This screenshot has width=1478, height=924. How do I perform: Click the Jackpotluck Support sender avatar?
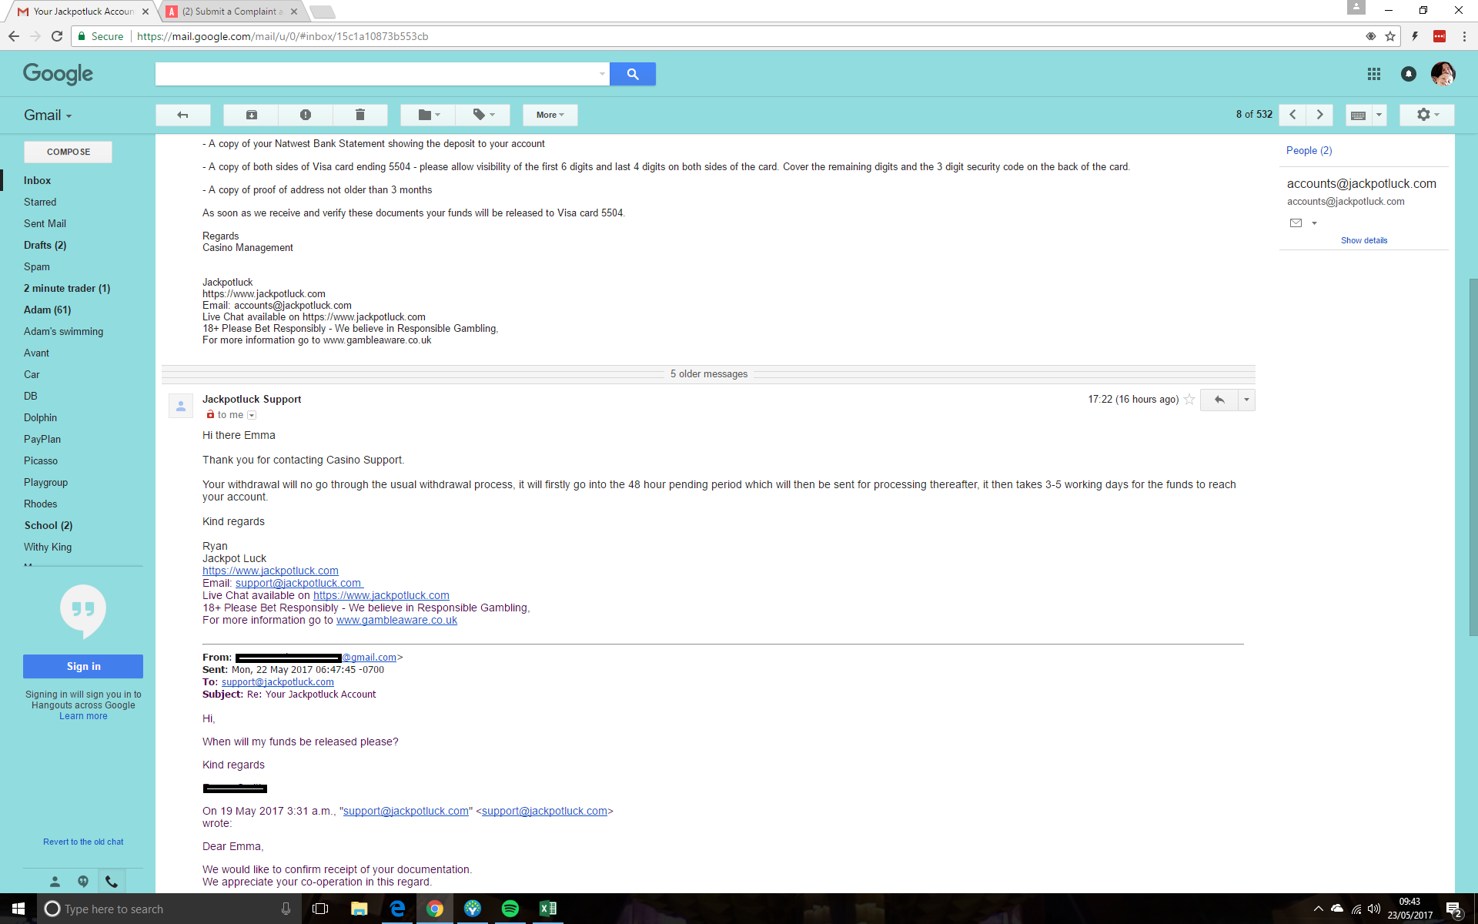(181, 405)
